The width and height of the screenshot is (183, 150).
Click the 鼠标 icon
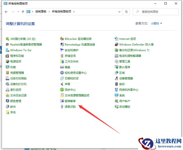click(x=117, y=84)
